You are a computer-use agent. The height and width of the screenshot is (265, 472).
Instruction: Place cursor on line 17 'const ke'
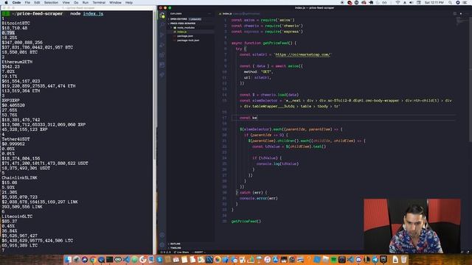[249, 118]
